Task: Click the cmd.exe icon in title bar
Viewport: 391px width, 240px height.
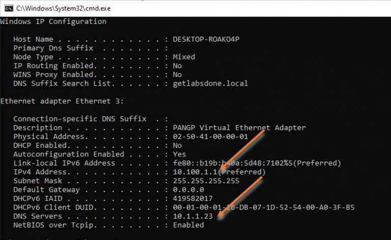Action: (8, 8)
